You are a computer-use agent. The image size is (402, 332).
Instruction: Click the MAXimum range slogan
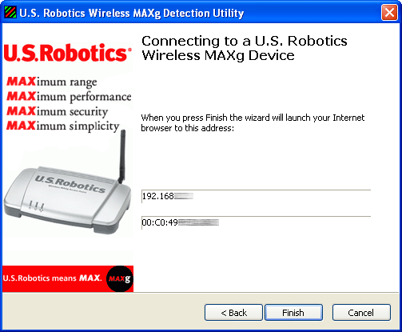pos(52,82)
